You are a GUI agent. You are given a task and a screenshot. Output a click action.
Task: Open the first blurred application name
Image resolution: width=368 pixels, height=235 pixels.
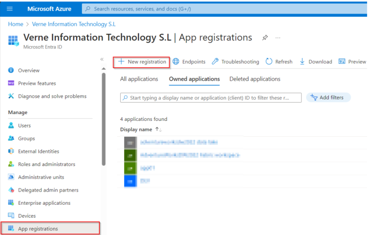click(179, 142)
